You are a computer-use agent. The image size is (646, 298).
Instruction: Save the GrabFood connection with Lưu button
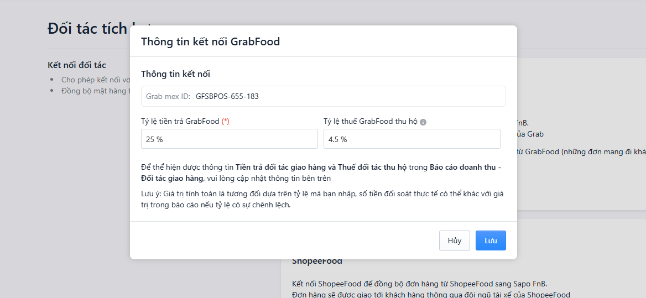click(491, 241)
